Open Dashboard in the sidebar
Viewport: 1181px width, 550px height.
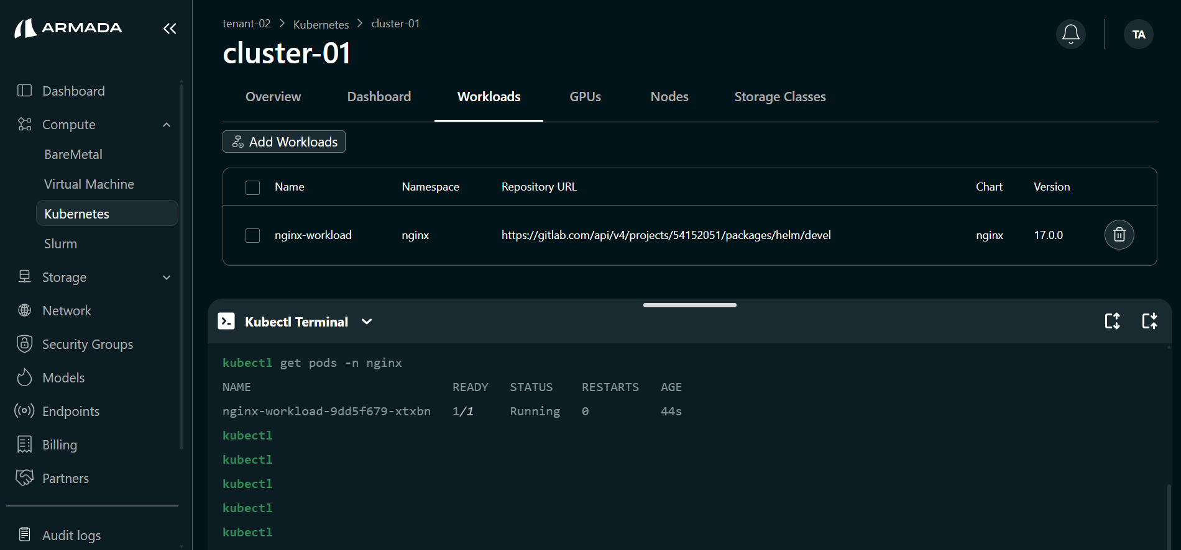(73, 91)
